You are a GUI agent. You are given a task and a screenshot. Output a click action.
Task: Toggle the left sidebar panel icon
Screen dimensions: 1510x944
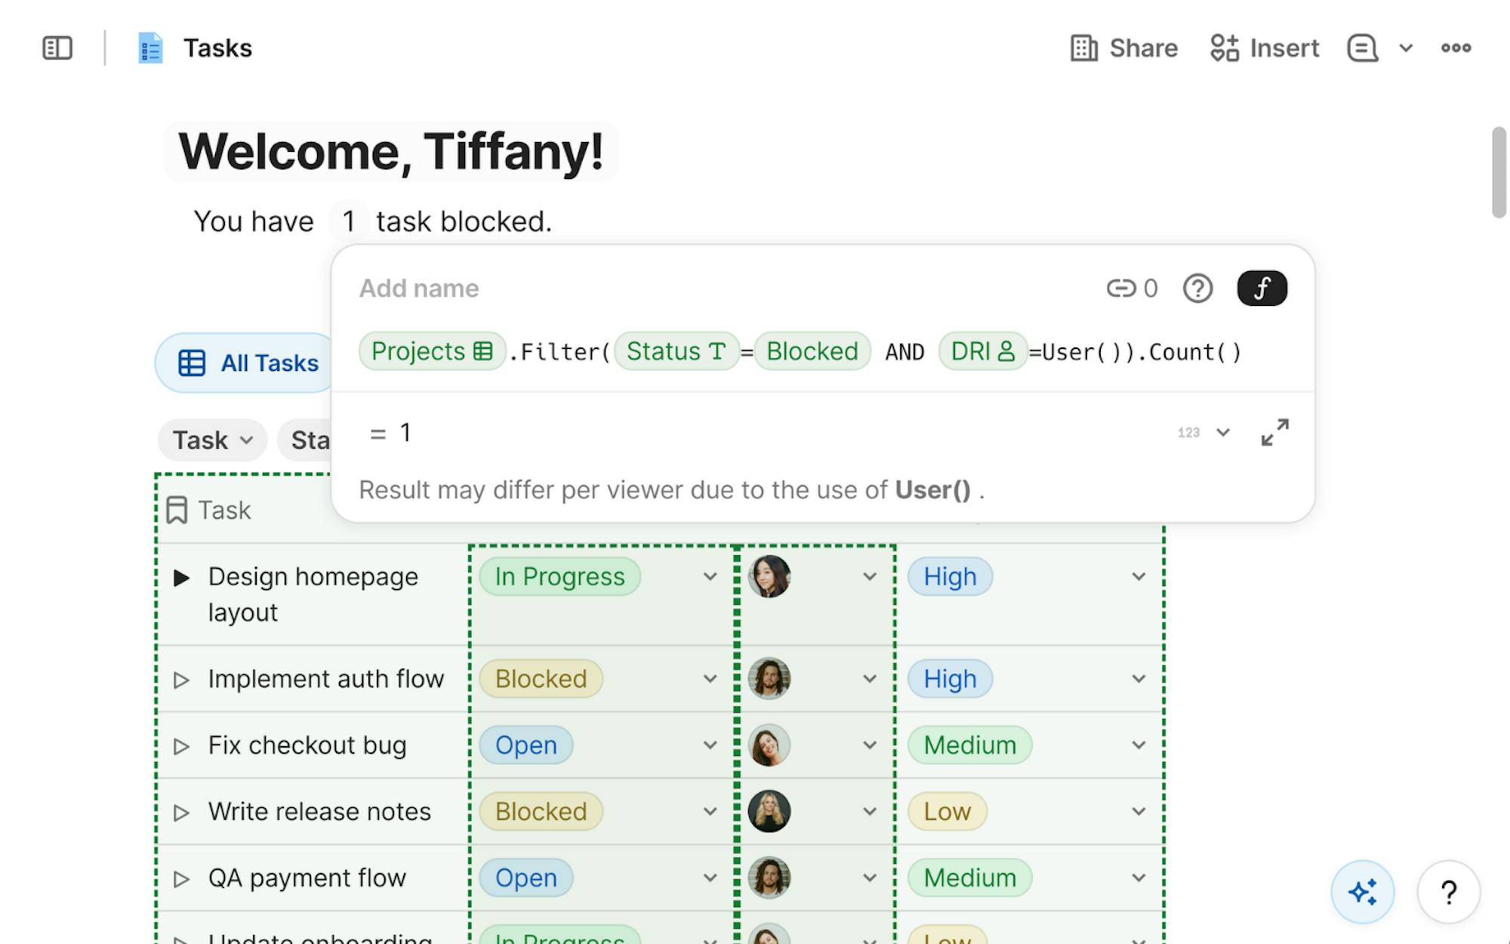(57, 48)
